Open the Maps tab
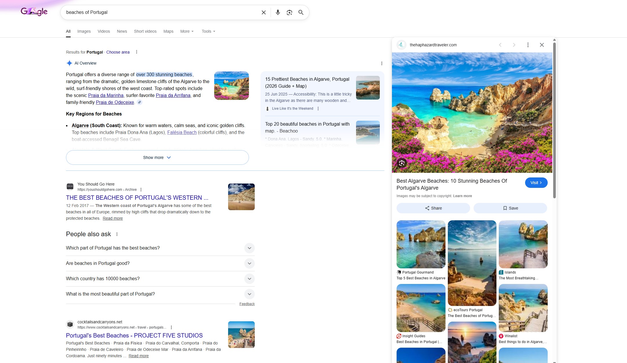The image size is (627, 363). [168, 31]
